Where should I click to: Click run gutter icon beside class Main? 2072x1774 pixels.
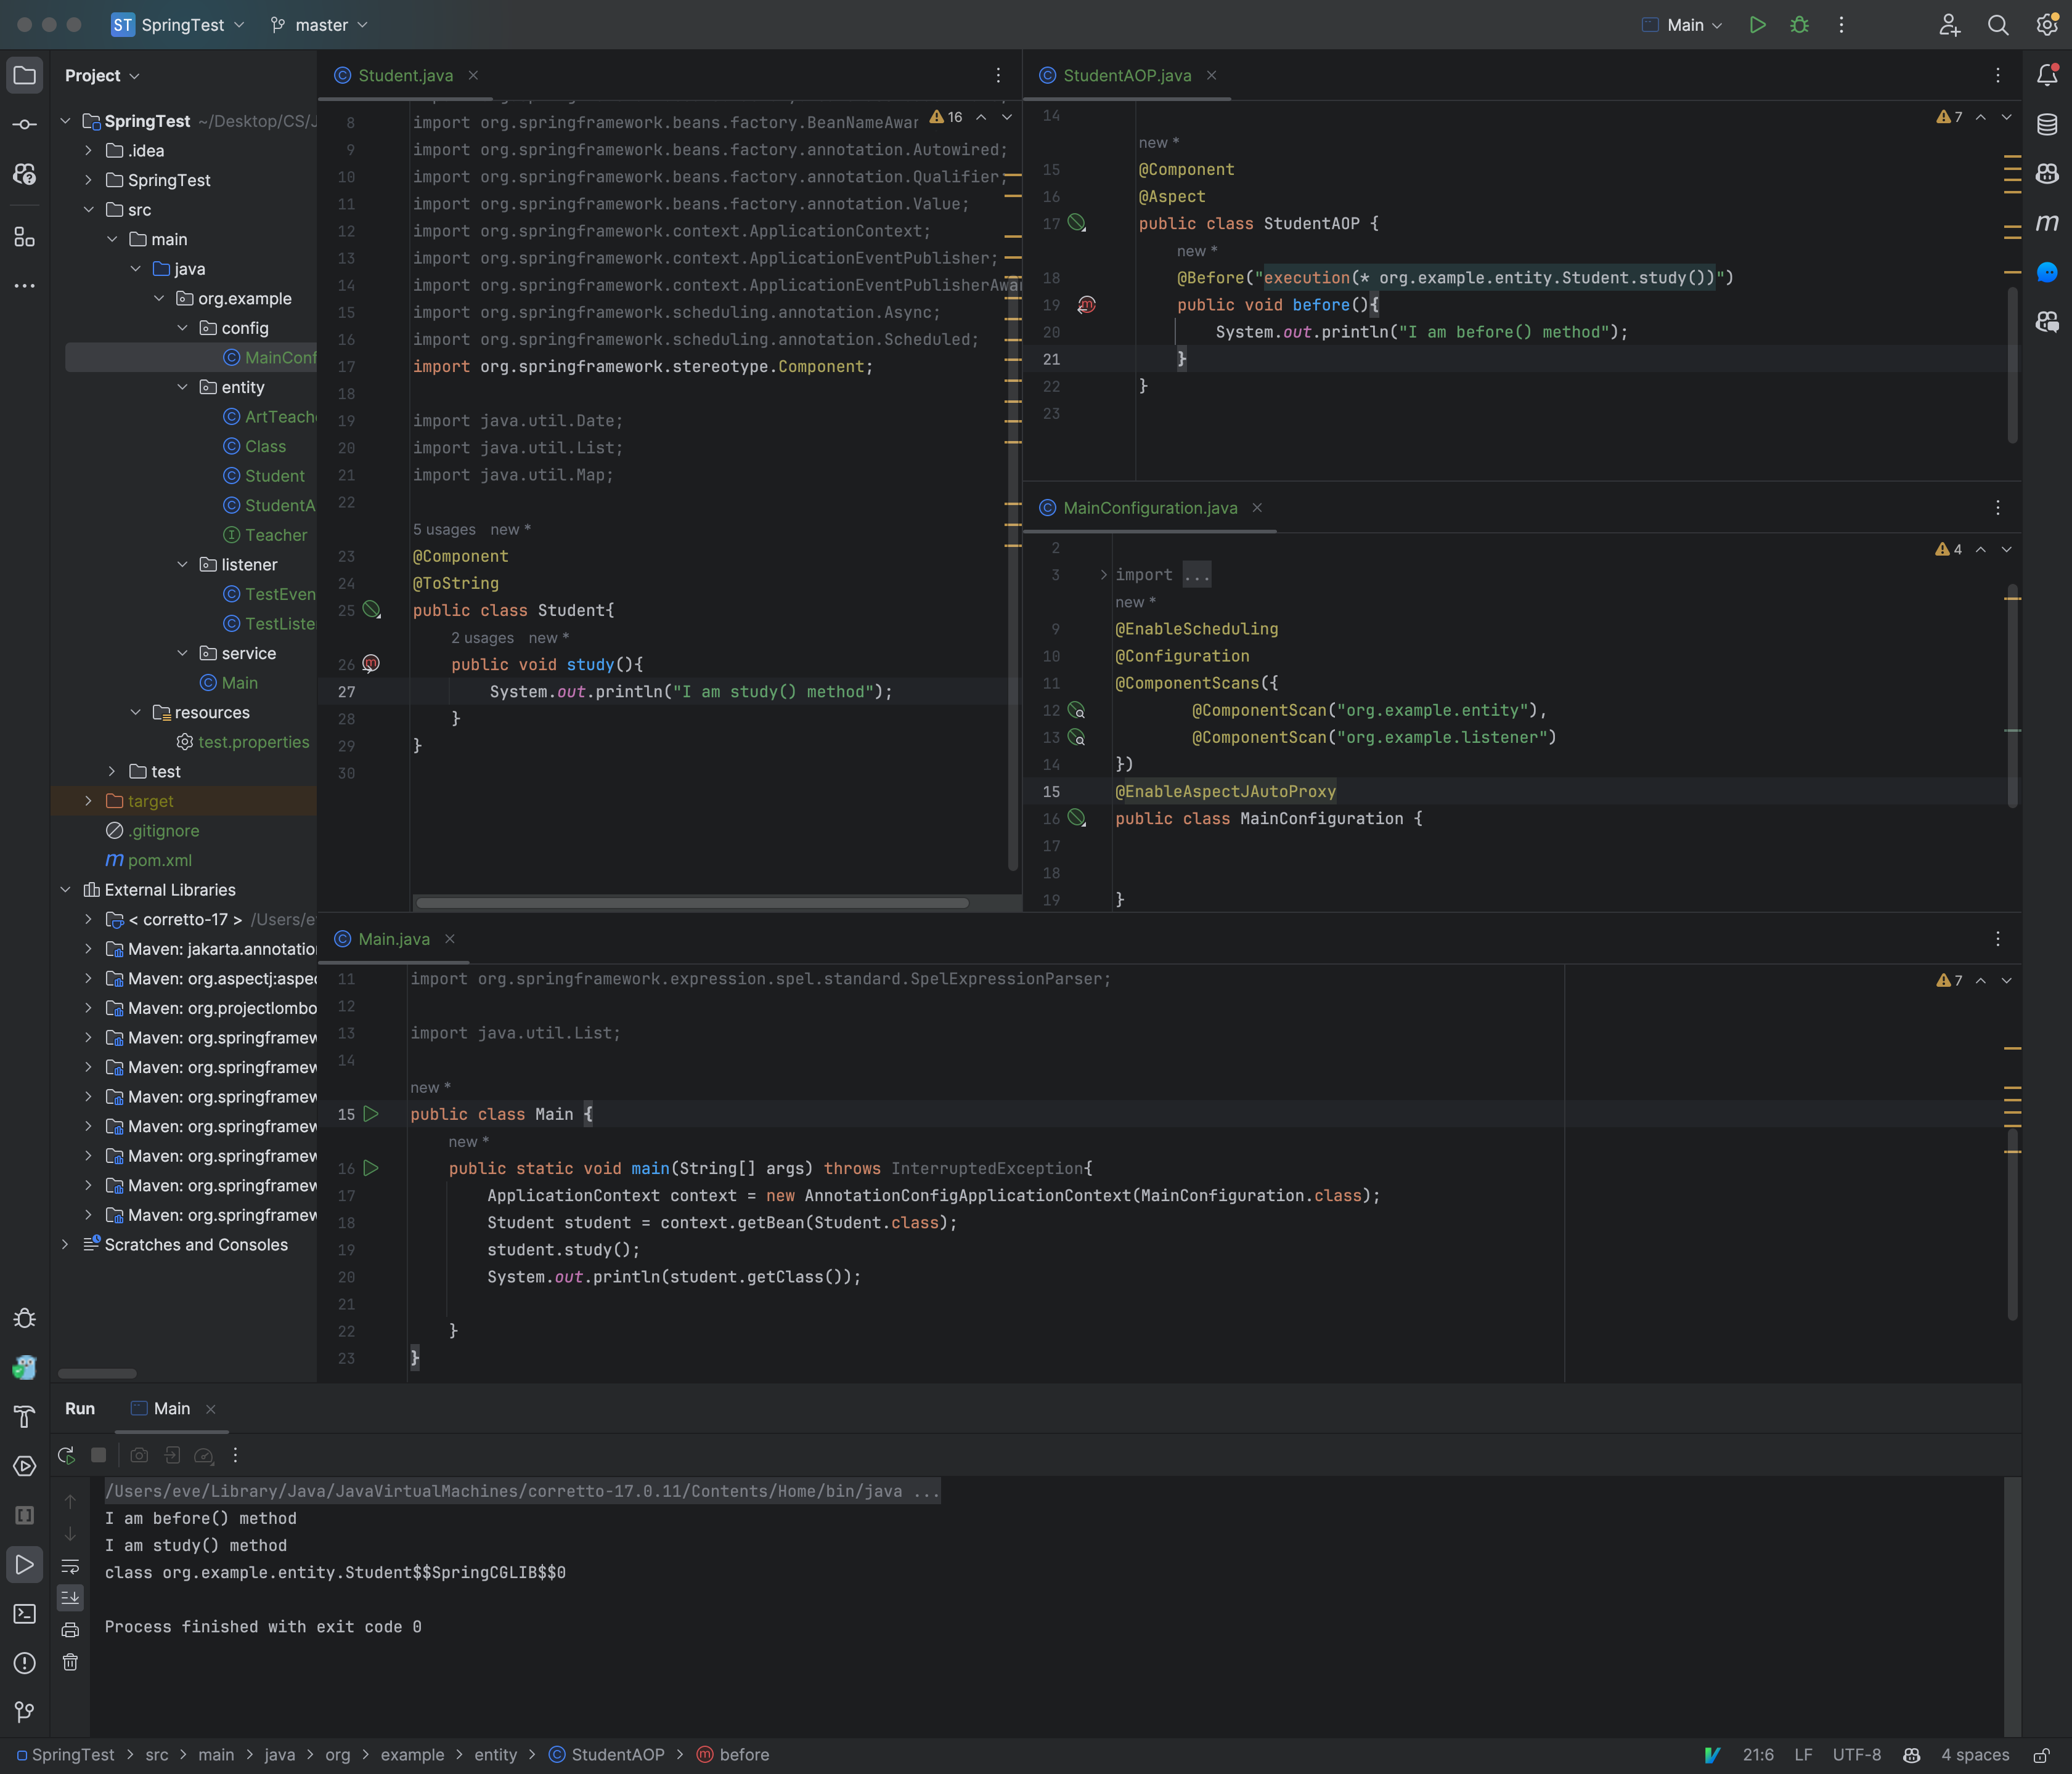[x=371, y=1114]
